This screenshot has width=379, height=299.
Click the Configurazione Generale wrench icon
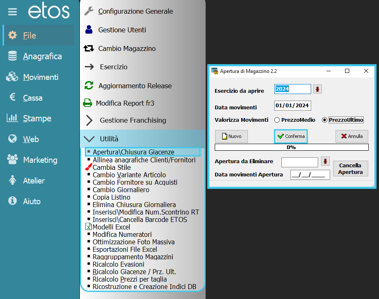pyautogui.click(x=89, y=11)
